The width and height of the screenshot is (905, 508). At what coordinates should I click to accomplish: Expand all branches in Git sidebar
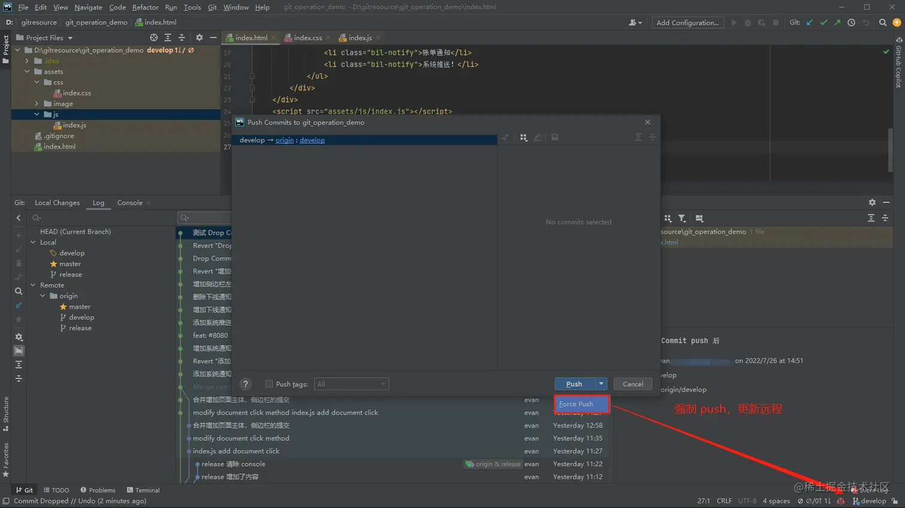[19, 365]
